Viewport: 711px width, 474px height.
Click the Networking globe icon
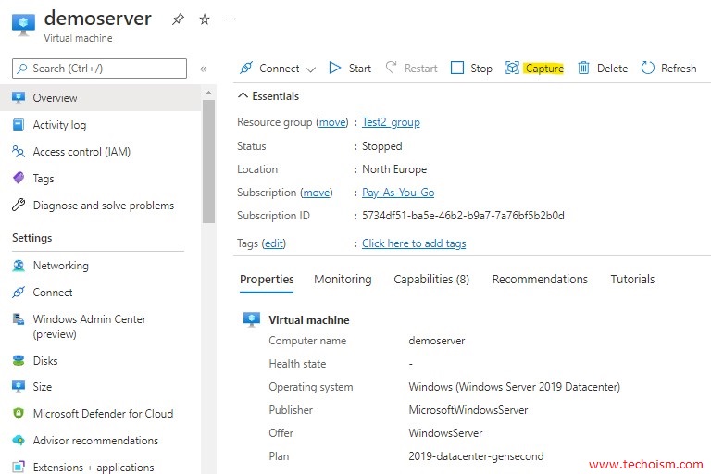[x=19, y=266]
